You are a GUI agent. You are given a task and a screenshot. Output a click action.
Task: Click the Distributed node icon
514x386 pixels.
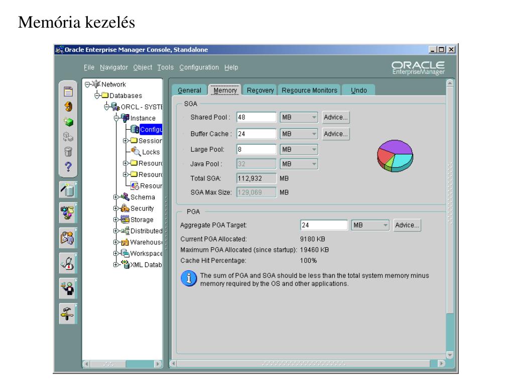coord(125,231)
